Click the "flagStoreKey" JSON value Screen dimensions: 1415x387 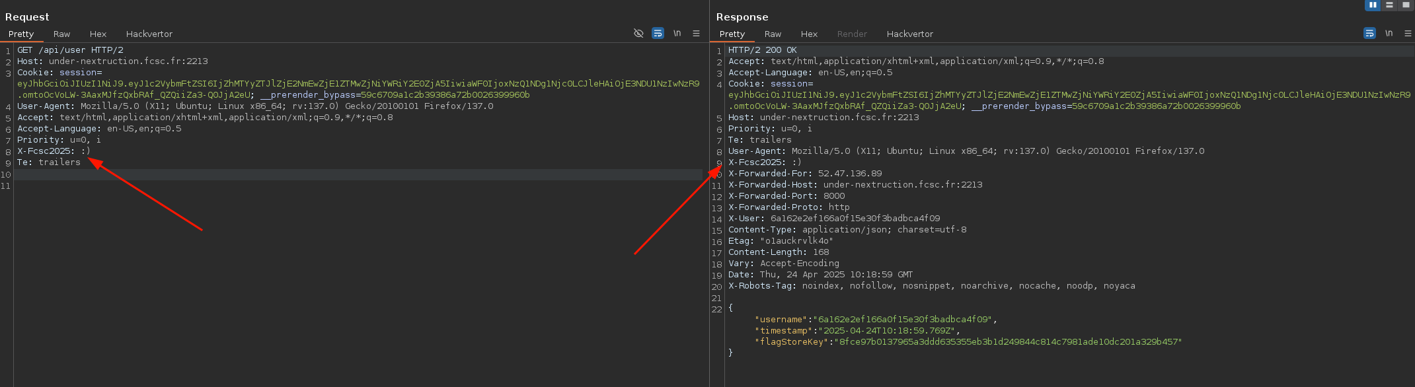[x=1008, y=342]
